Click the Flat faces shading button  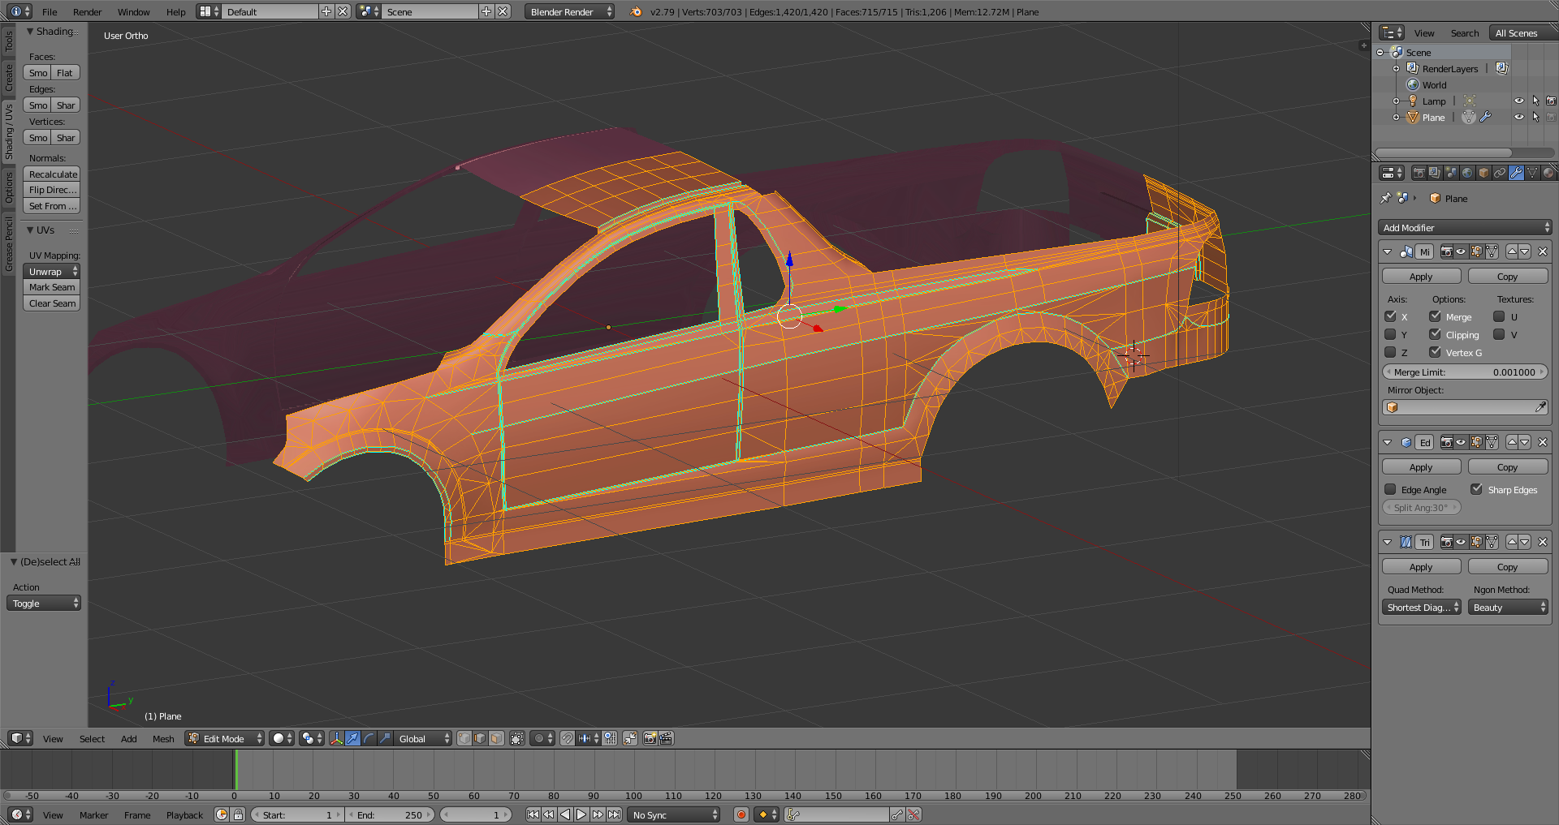[x=66, y=72]
